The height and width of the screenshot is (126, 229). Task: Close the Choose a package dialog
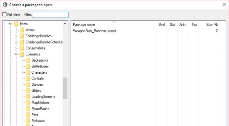point(224,5)
